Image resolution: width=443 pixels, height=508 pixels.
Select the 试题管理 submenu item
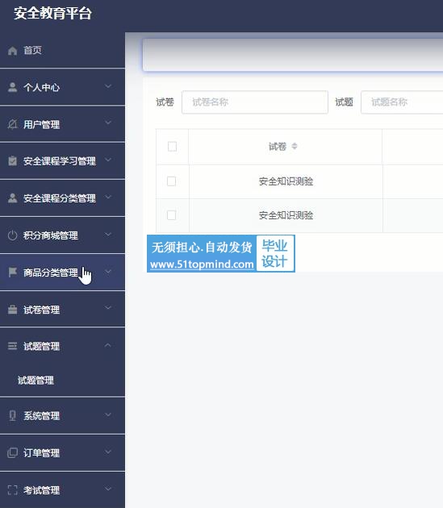[x=36, y=381]
